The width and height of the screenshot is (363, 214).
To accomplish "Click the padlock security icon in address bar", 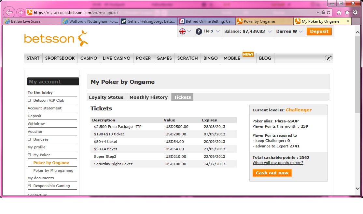I will pos(323,12).
